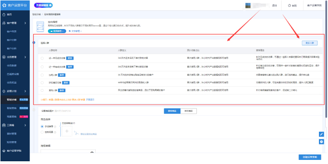Screen dimensions: 328x164
Task: Click the 客户运营平台 logo icon
Action: (4, 5)
